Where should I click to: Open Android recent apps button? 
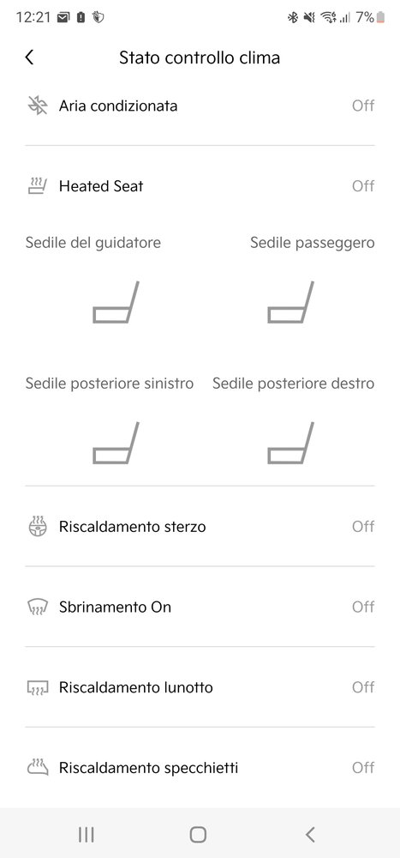[86, 835]
